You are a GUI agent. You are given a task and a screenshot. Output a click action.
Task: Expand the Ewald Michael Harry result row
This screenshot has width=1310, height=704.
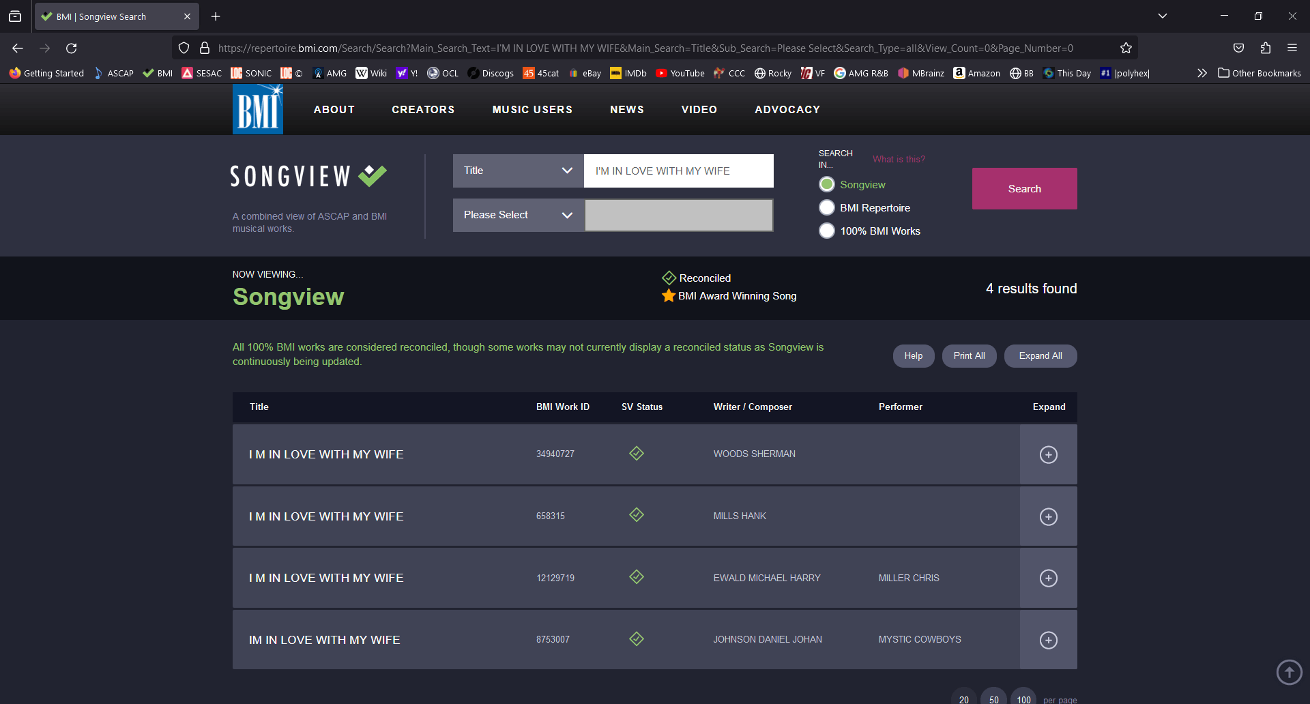[x=1049, y=578]
